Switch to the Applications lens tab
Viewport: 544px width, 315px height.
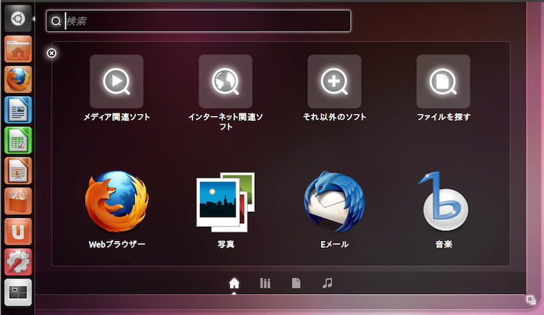click(265, 283)
